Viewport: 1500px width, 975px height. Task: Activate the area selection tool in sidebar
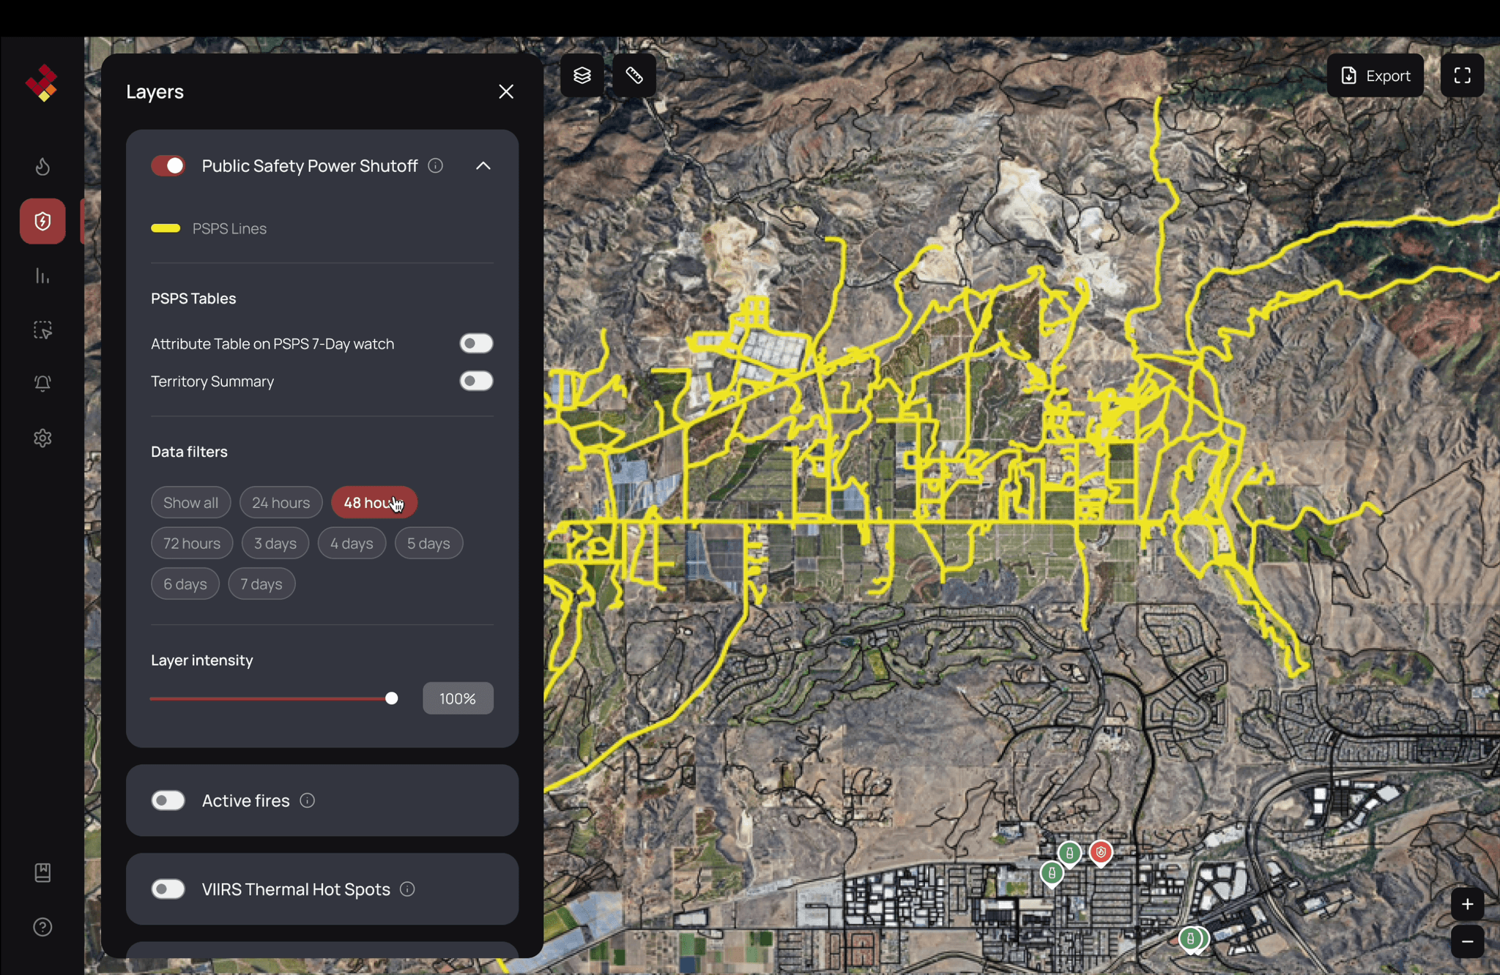coord(42,330)
